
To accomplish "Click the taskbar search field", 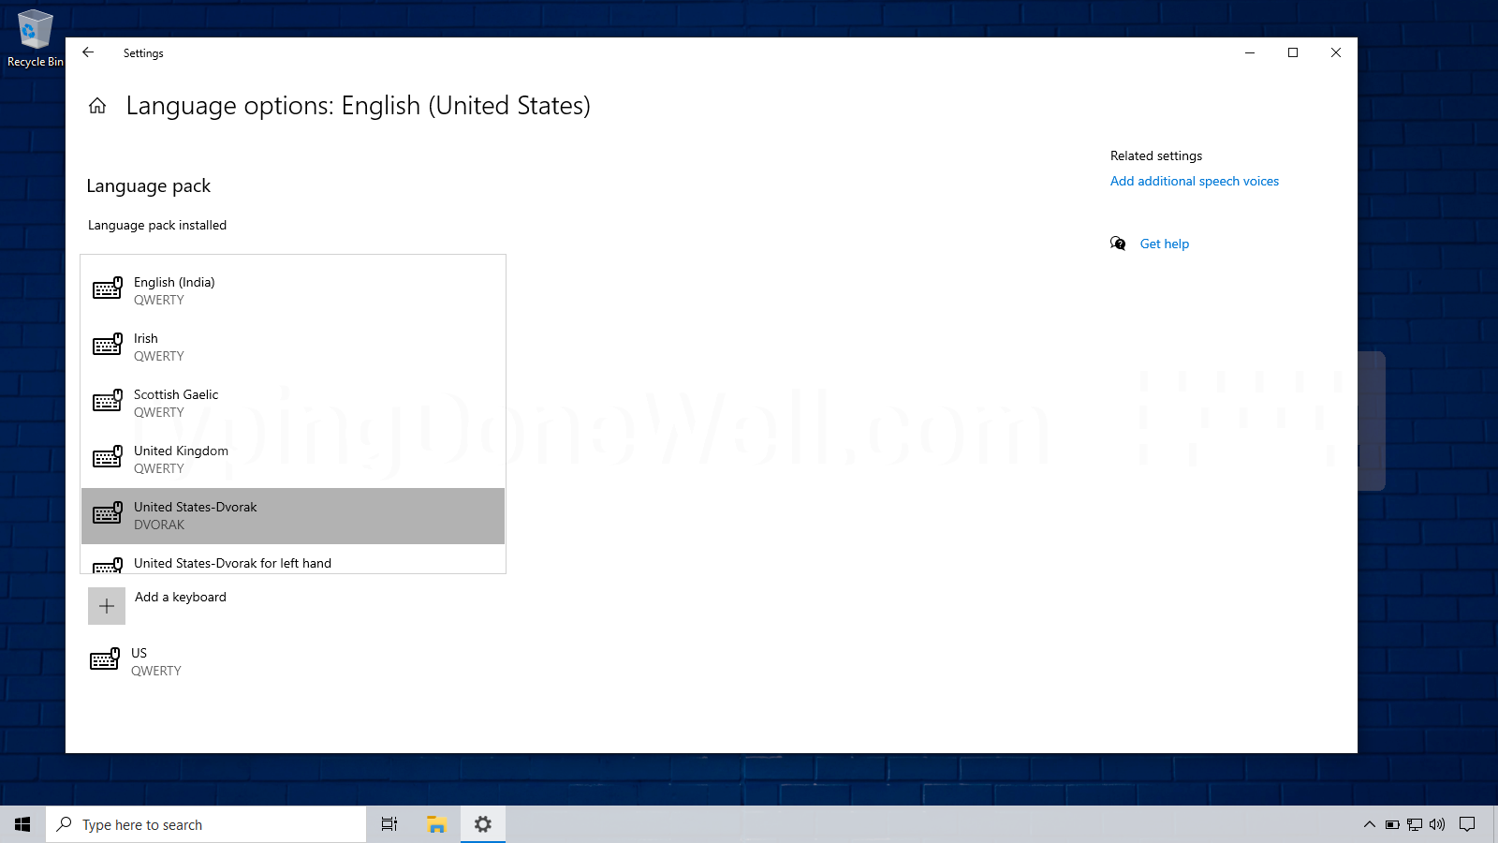I will tap(206, 824).
